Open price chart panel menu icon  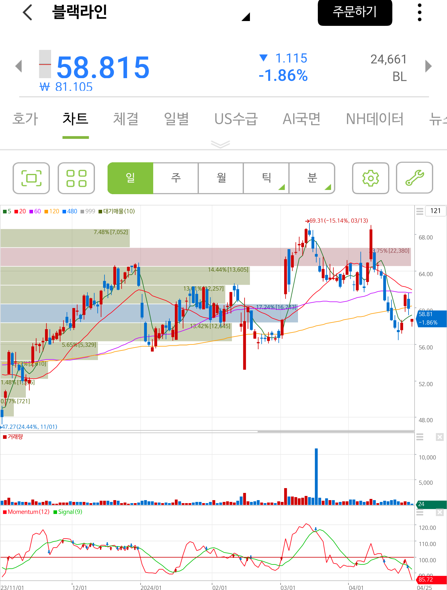(420, 211)
